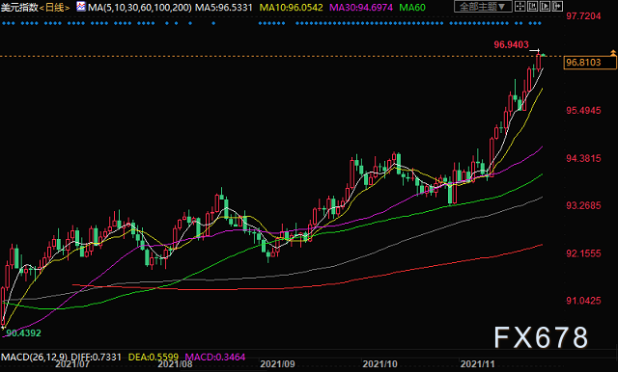Image resolution: width=618 pixels, height=372 pixels.
Task: Click the play replay icon
Action: click(545, 7)
